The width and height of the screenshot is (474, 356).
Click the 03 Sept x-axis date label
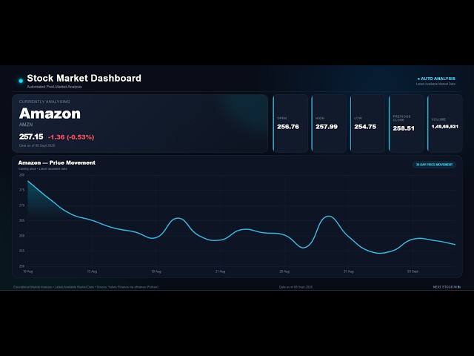pyautogui.click(x=413, y=271)
